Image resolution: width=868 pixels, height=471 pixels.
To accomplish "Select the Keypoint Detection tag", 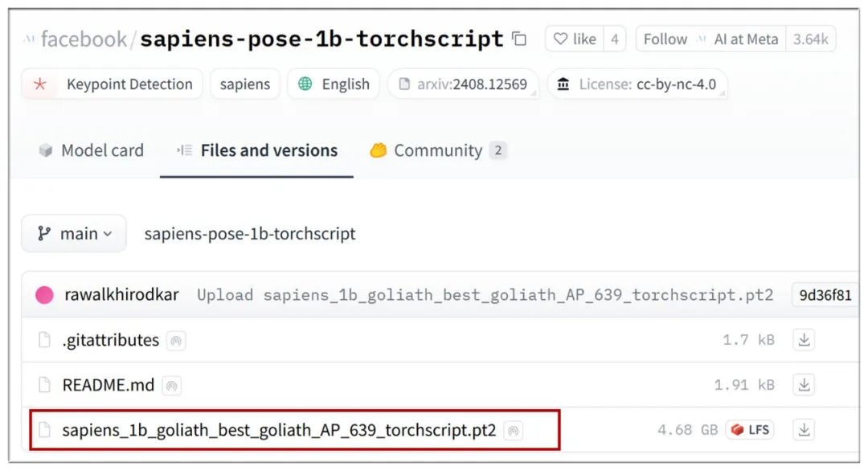I will click(x=113, y=84).
